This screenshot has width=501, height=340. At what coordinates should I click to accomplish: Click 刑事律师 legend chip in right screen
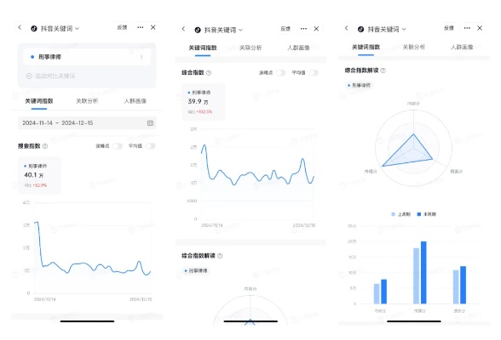(x=360, y=85)
